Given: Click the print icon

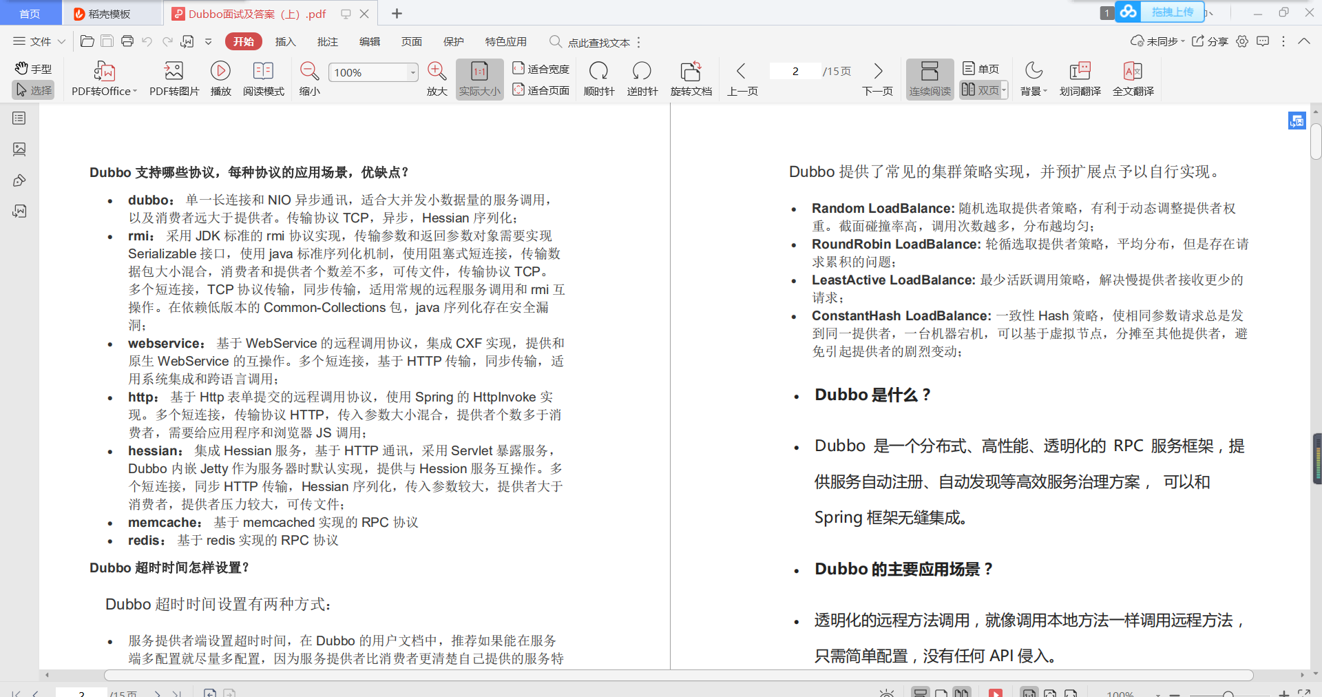Looking at the screenshot, I should 127,41.
